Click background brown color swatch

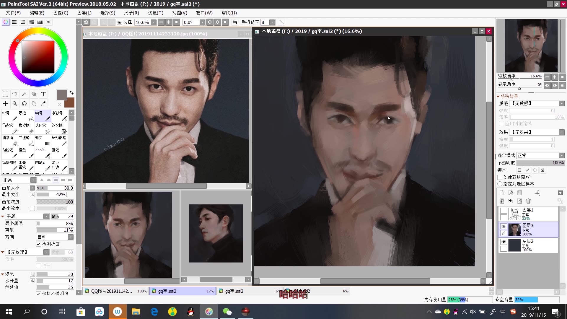(71, 103)
